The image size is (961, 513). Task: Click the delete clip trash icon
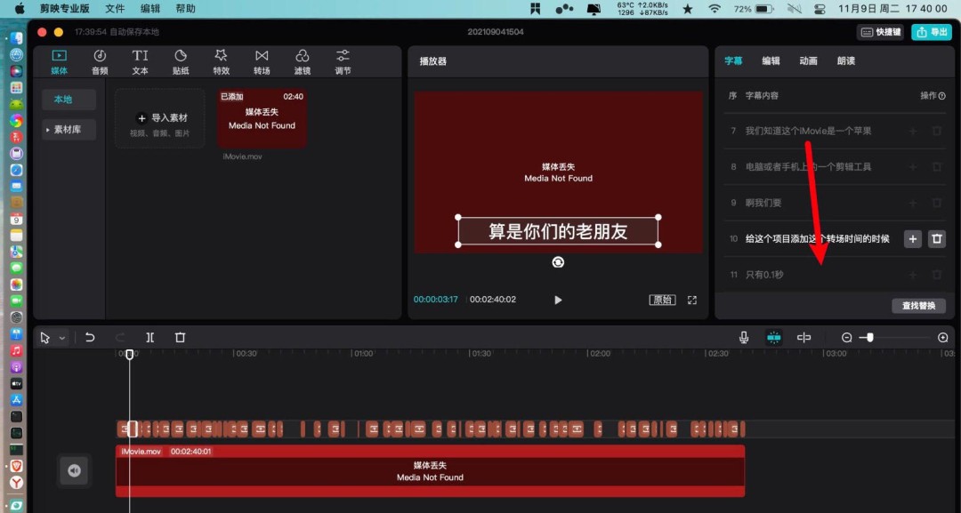pos(181,337)
